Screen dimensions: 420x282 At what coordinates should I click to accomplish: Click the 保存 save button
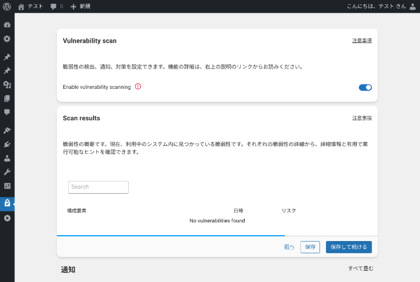pyautogui.click(x=310, y=247)
